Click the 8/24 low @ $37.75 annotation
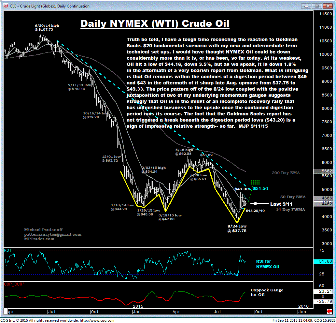The height and width of the screenshot is (323, 336). (237, 228)
